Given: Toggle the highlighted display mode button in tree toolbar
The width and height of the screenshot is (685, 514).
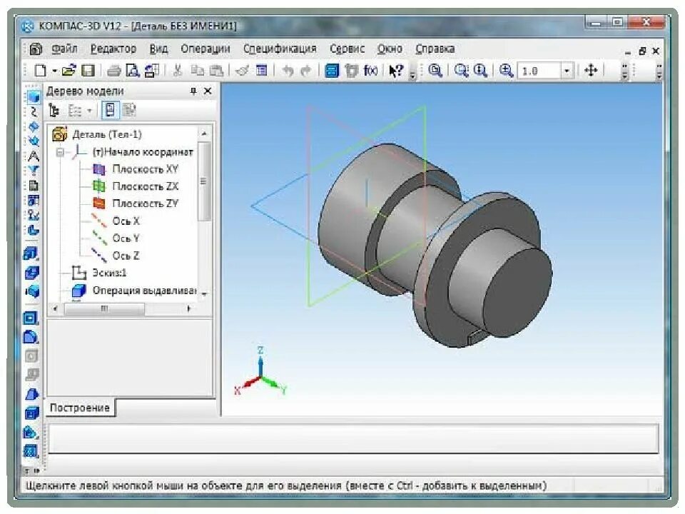Looking at the screenshot, I should (x=110, y=110).
